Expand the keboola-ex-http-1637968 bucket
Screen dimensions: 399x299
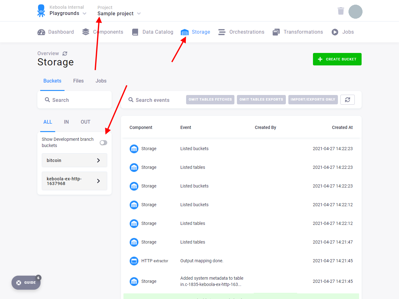tap(75, 181)
